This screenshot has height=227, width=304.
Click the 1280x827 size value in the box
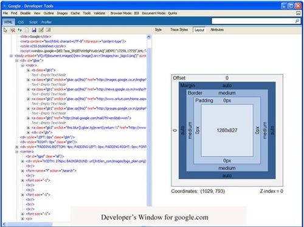coord(227,130)
